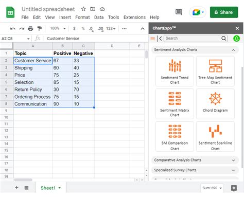
Task: Add a new sheet with plus button
Action: tap(16, 188)
